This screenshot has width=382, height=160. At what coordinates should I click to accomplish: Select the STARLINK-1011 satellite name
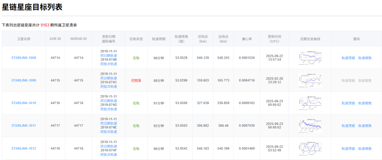point(24,126)
